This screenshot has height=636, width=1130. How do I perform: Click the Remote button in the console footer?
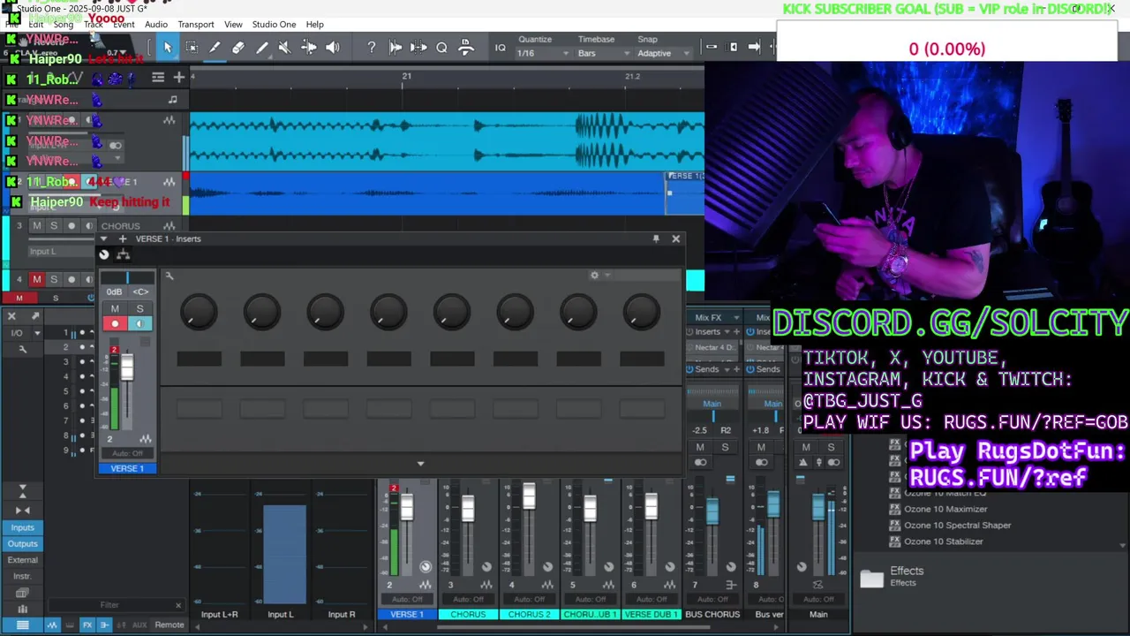[x=169, y=625]
